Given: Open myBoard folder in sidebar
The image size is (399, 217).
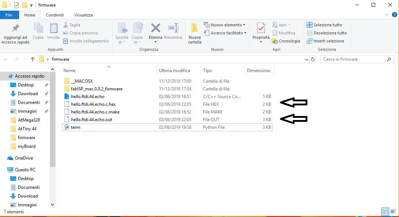Looking at the screenshot, I should (x=23, y=146).
